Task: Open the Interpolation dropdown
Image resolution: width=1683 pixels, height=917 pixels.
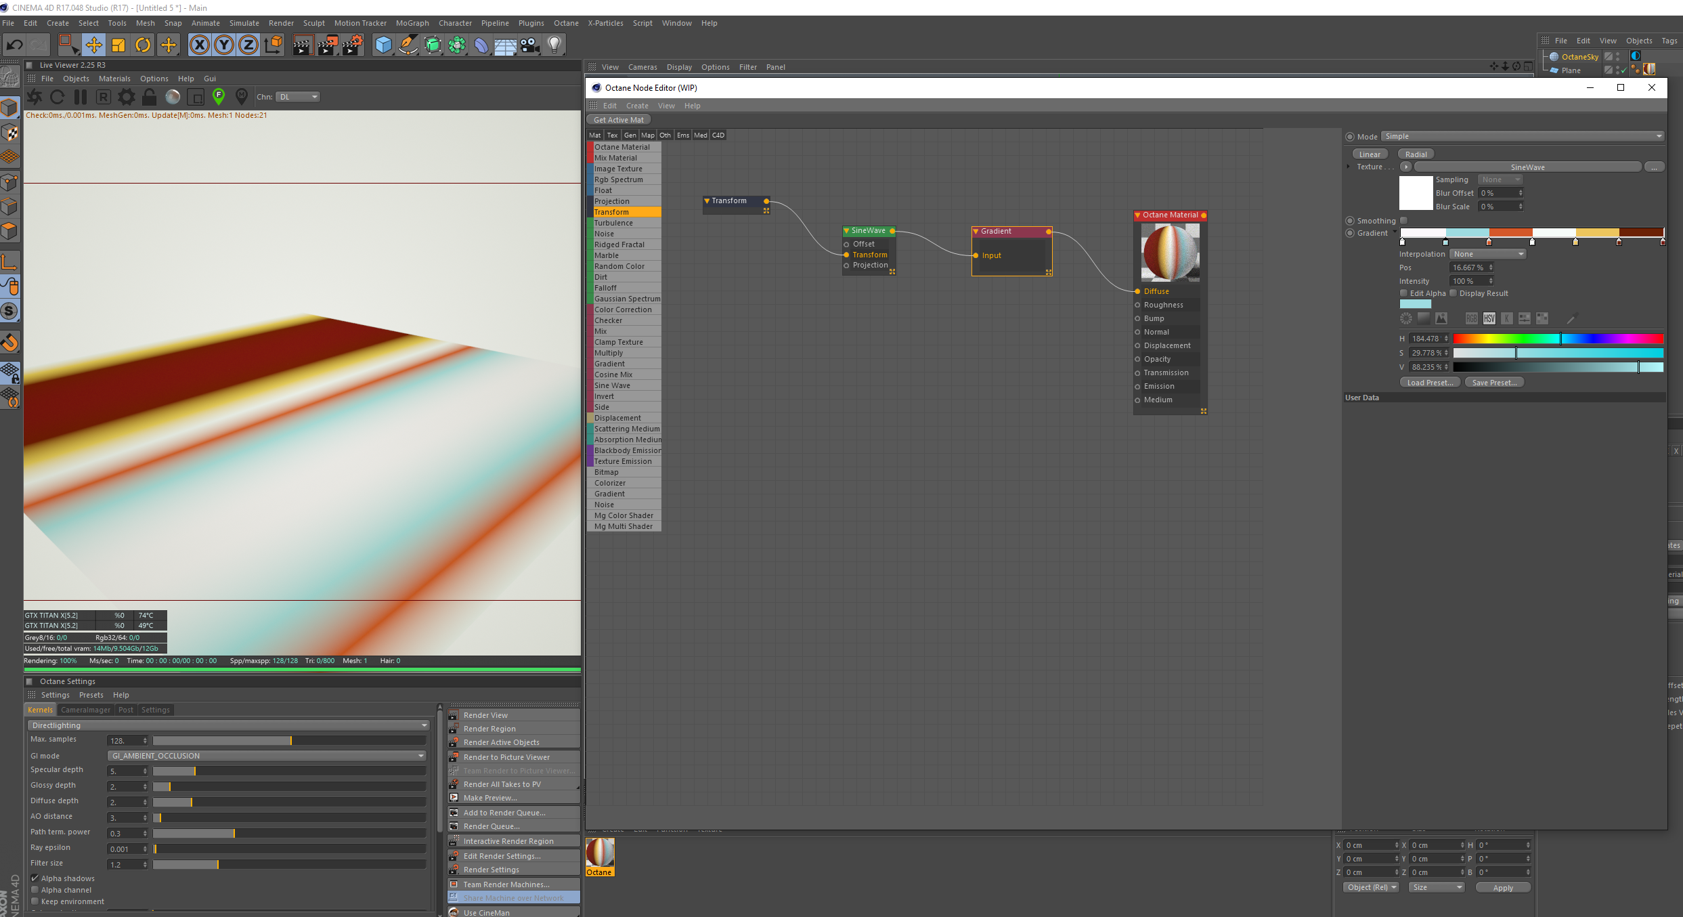Action: (x=1487, y=254)
